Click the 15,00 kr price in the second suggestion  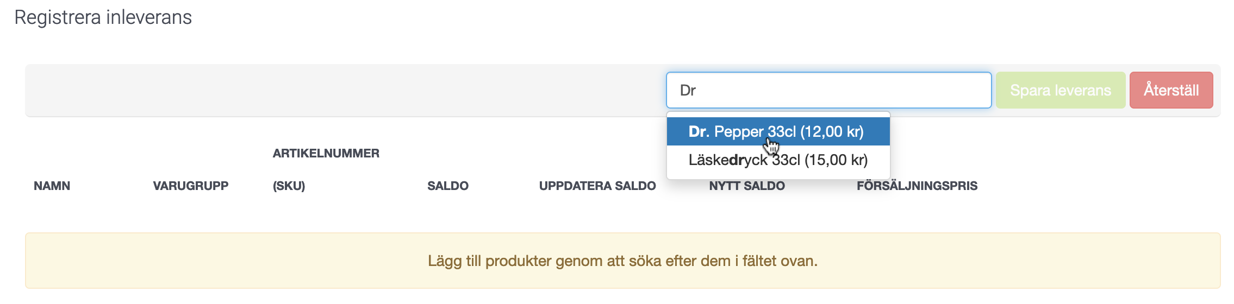pyautogui.click(x=837, y=160)
